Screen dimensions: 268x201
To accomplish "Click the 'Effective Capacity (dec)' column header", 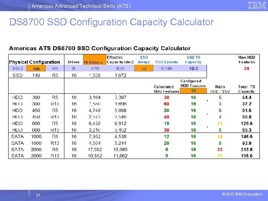I will pos(120,60).
